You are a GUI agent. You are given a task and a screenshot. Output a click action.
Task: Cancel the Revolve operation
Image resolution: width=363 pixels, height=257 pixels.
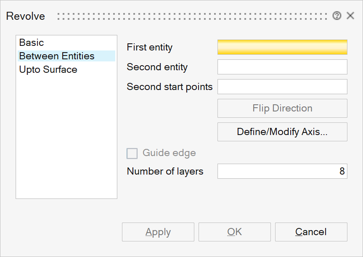point(311,232)
